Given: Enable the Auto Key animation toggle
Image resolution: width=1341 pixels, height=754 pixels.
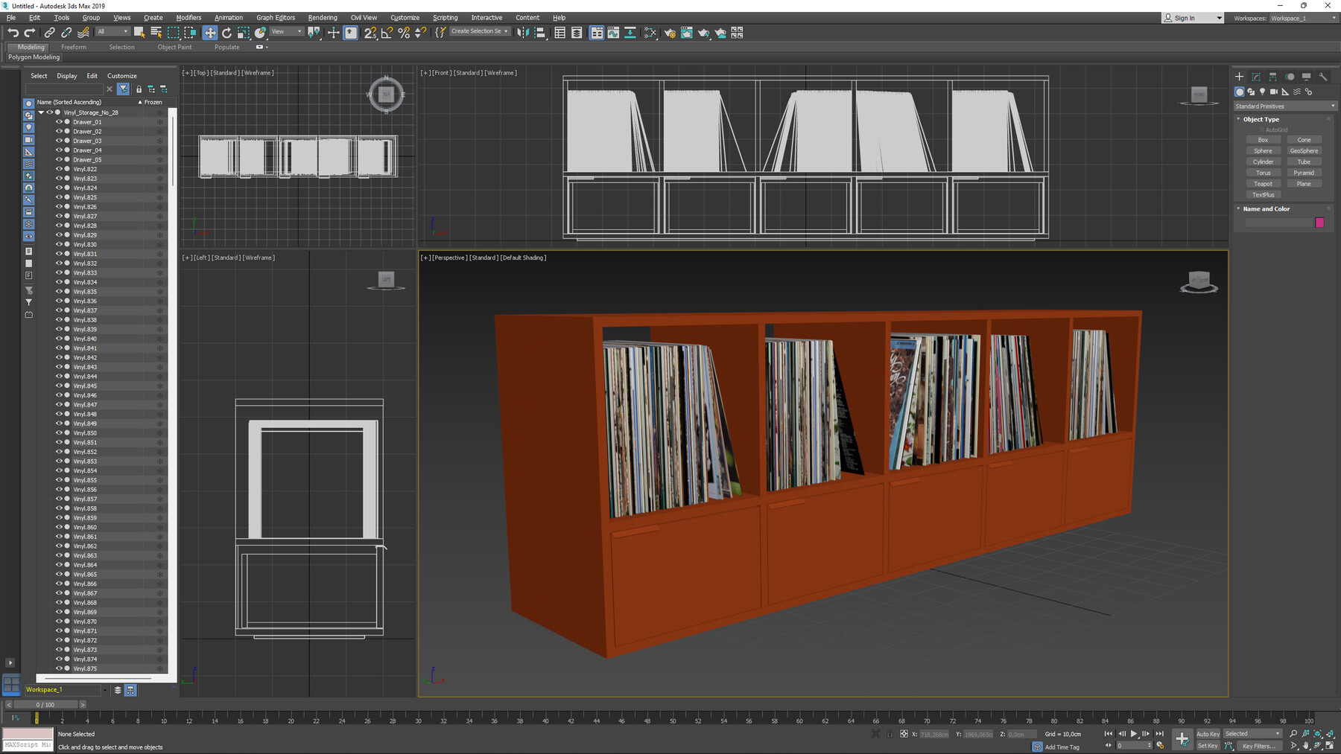Looking at the screenshot, I should (1207, 733).
